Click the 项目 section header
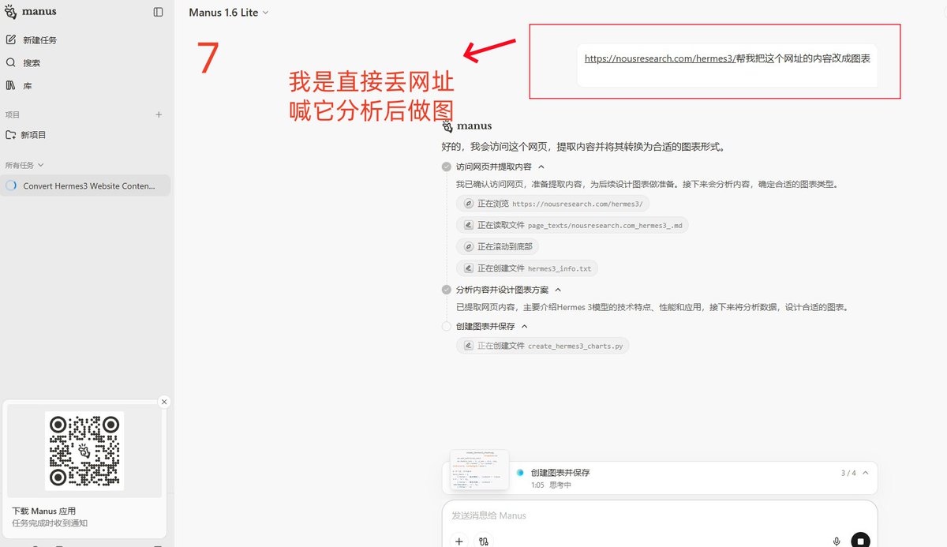This screenshot has width=947, height=547. point(13,114)
